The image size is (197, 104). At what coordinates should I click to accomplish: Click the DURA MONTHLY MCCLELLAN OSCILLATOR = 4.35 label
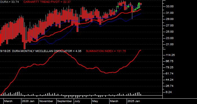(47, 51)
